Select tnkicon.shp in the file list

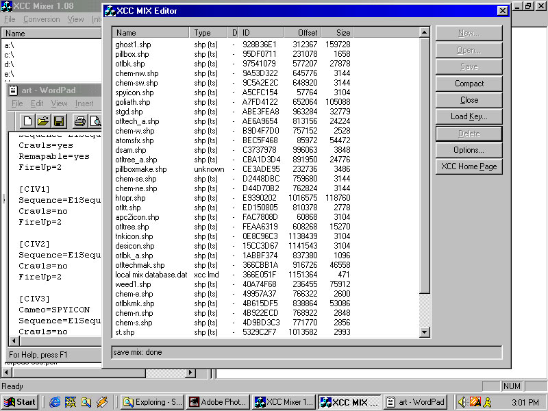[134, 236]
